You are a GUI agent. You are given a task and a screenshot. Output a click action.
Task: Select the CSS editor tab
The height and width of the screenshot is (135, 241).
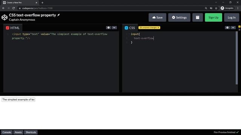tap(130, 28)
